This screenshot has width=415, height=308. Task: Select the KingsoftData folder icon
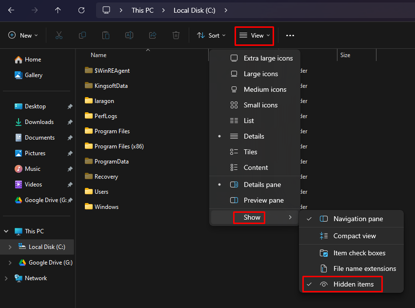coord(89,85)
